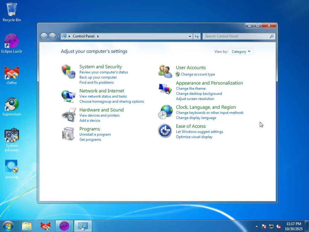Image resolution: width=309 pixels, height=232 pixels.
Task: Click Change keyboards or other input methods
Action: [210, 113]
